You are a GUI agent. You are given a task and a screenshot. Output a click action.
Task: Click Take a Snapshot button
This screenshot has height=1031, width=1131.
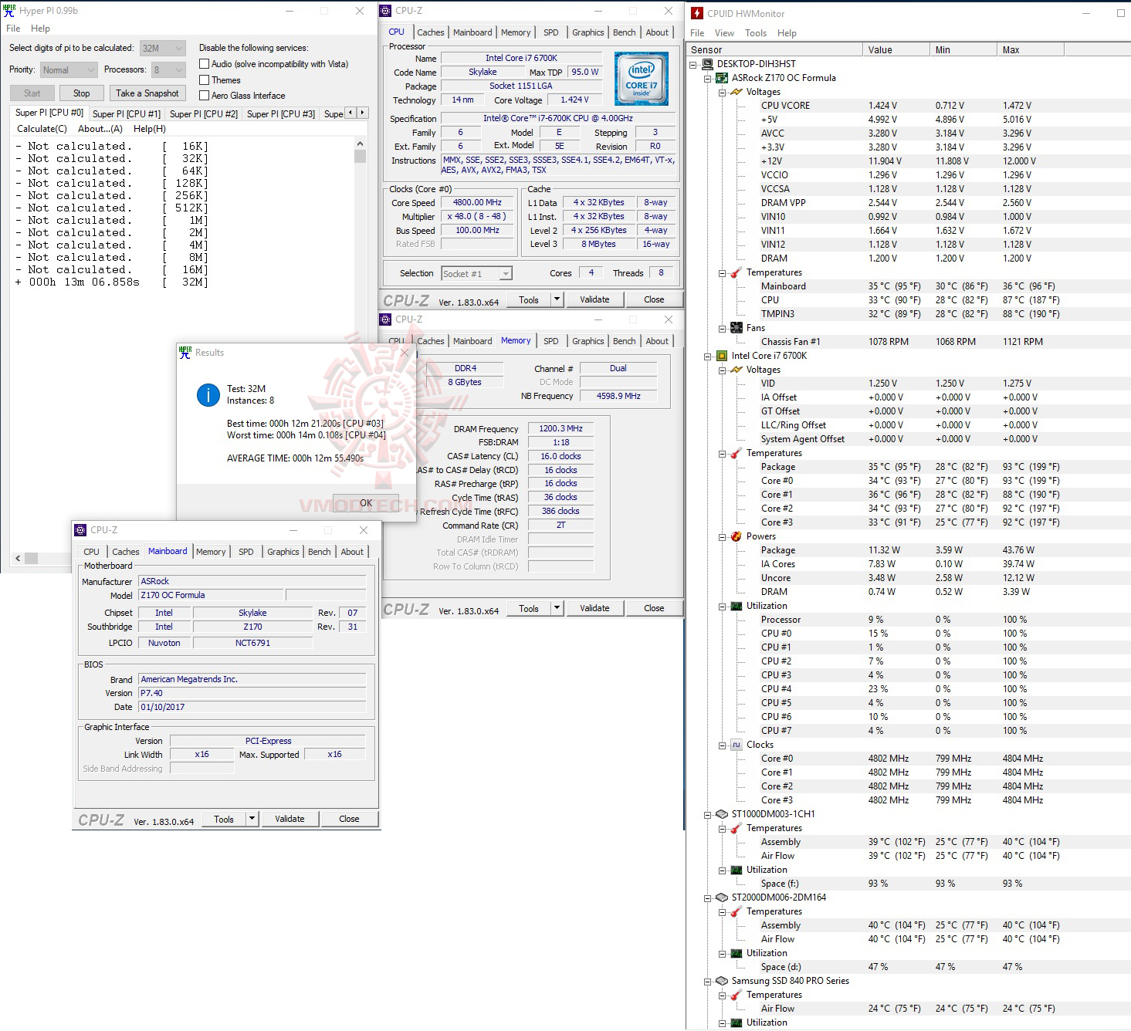click(147, 93)
